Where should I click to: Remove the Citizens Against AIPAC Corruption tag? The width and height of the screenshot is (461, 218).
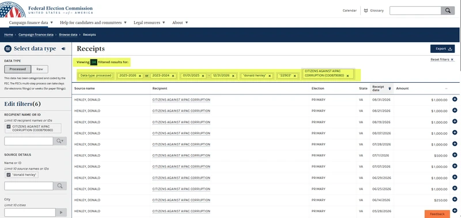(347, 76)
